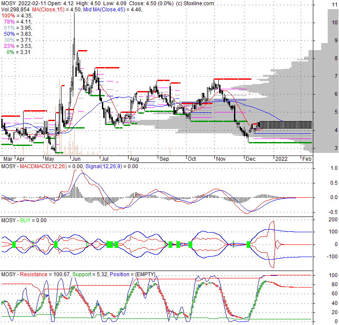339x325 pixels.
Task: Click the 'Resistance = 100.67' label
Action: (45, 274)
